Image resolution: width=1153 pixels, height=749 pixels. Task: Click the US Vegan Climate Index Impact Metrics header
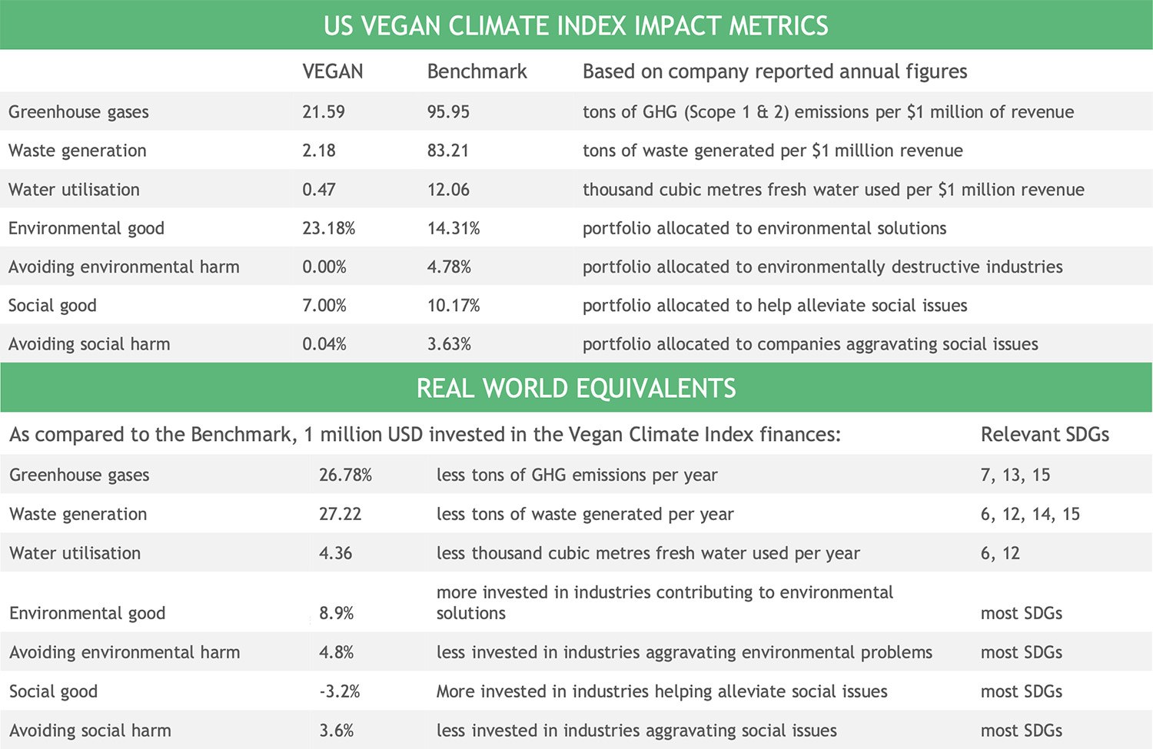[x=576, y=26]
